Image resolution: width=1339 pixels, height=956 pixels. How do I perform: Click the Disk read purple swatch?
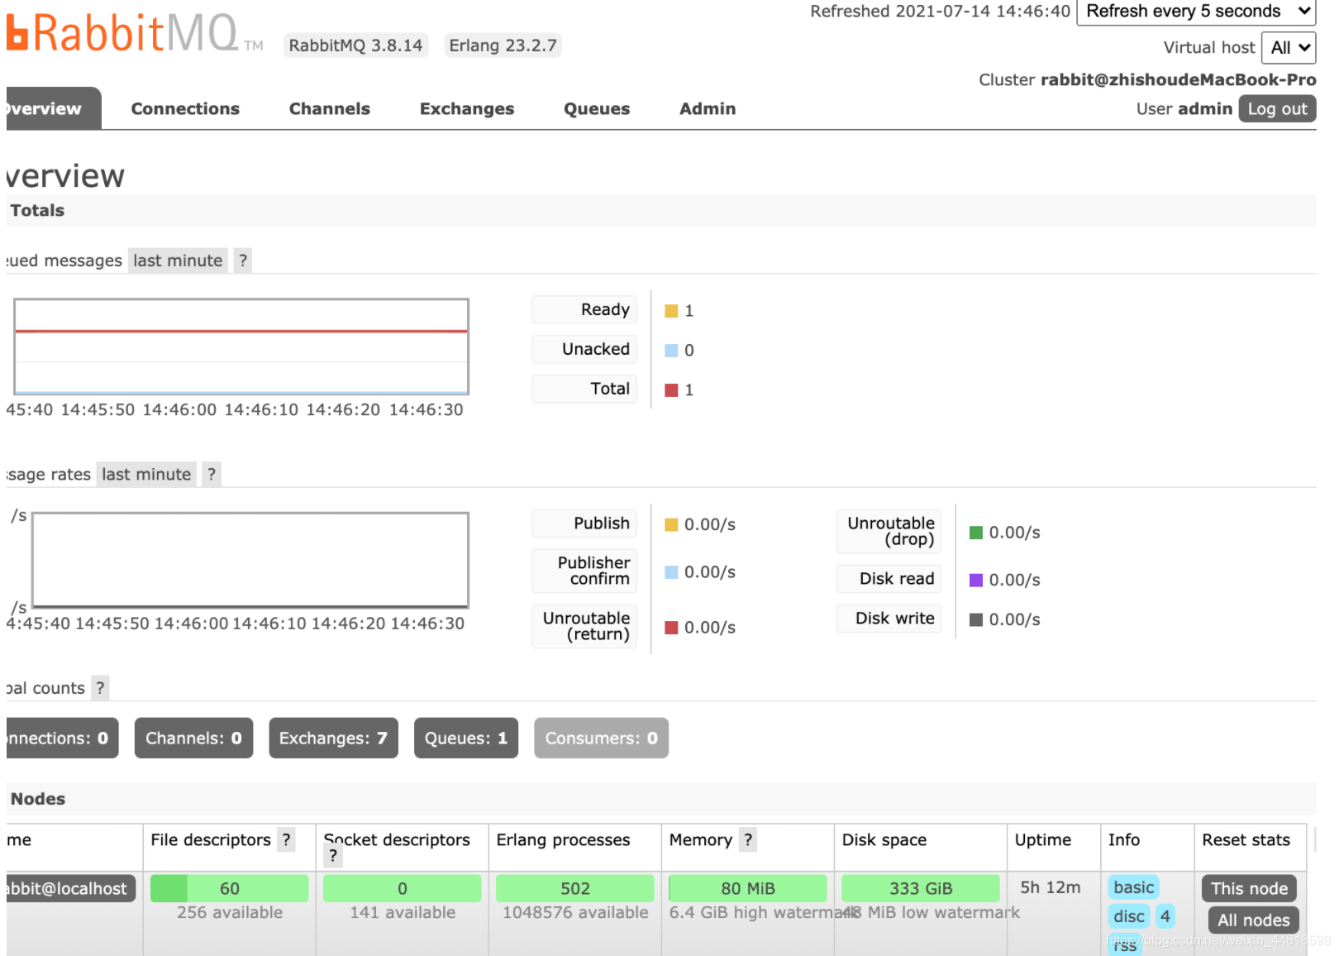tap(976, 580)
